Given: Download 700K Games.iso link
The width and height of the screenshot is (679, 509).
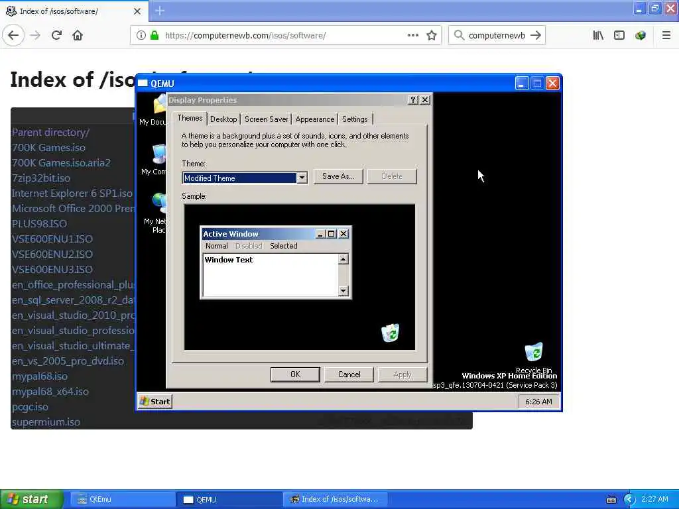Looking at the screenshot, I should (48, 148).
